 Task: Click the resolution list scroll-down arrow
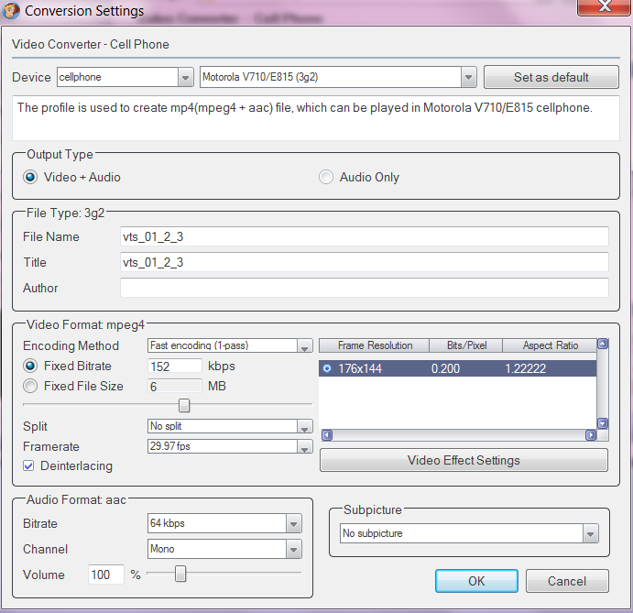click(602, 423)
